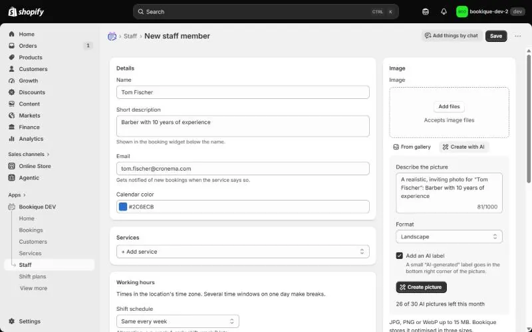Screen dimensions: 532x332
Task: Click the Markets globe icon
Action: tap(12, 116)
